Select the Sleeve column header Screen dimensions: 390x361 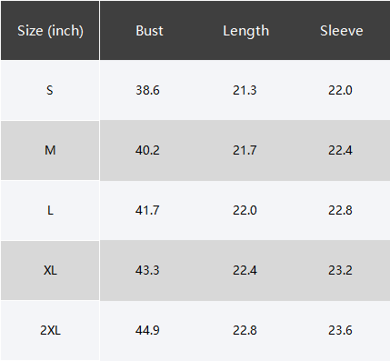(x=342, y=31)
